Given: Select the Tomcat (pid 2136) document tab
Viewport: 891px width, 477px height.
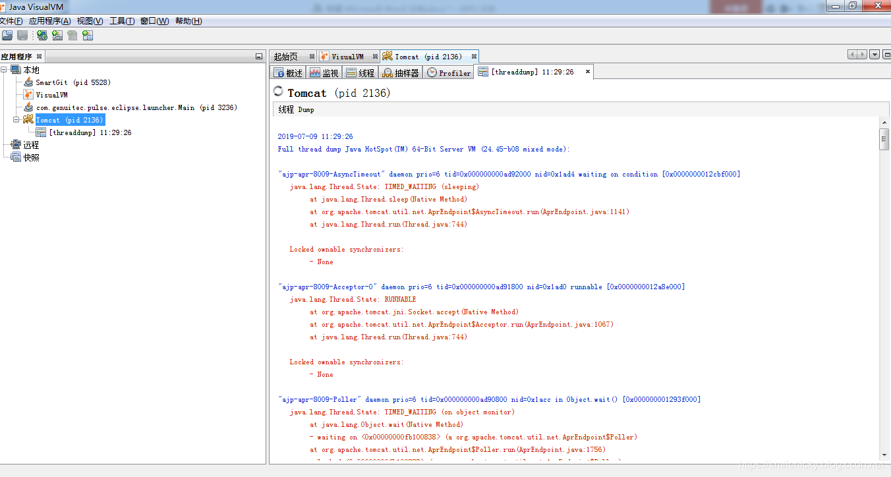Looking at the screenshot, I should [428, 57].
